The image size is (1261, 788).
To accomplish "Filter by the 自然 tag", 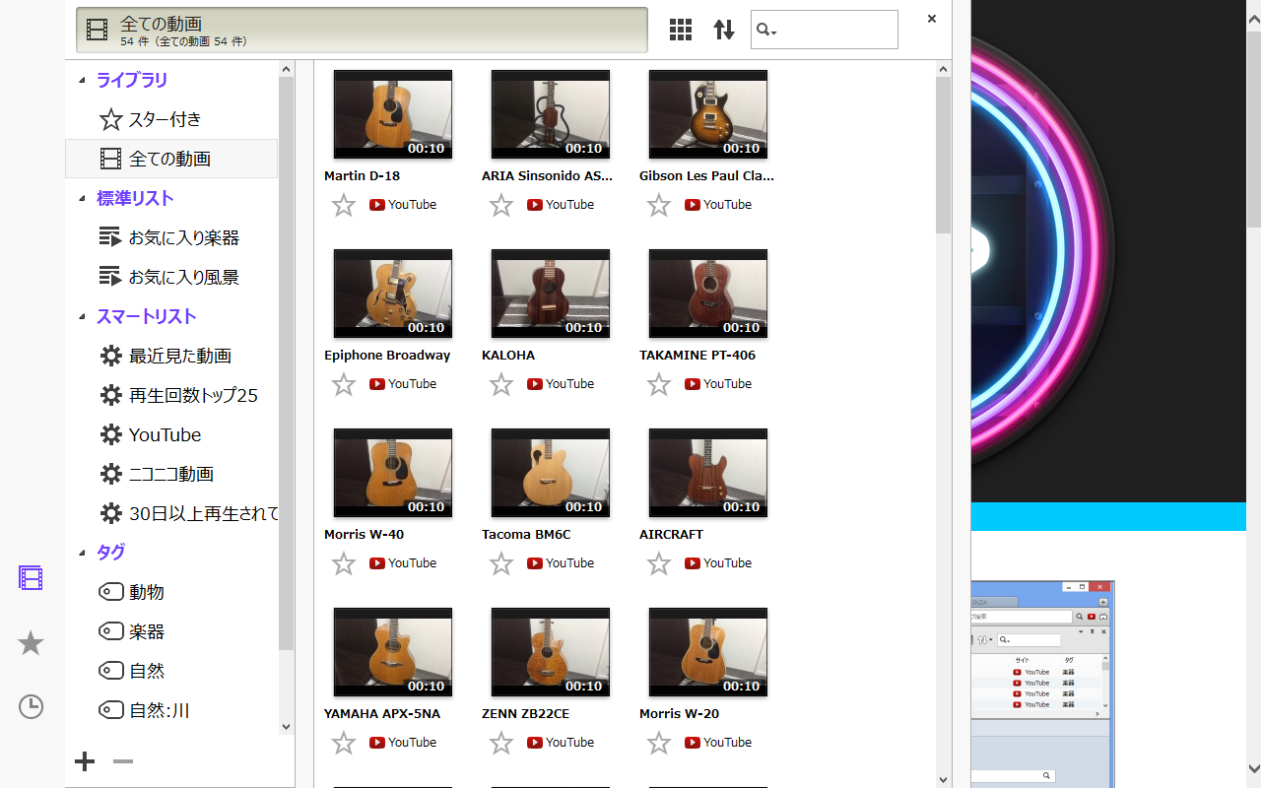I will click(171, 671).
